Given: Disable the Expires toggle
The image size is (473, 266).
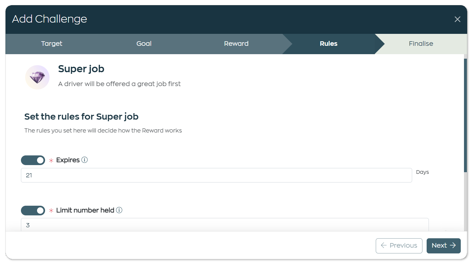Looking at the screenshot, I should click(x=33, y=160).
